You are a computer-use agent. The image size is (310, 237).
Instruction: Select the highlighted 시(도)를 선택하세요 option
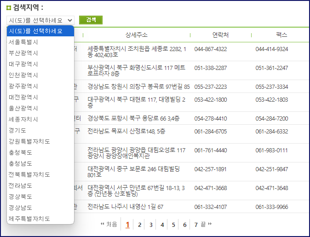pyautogui.click(x=40, y=31)
